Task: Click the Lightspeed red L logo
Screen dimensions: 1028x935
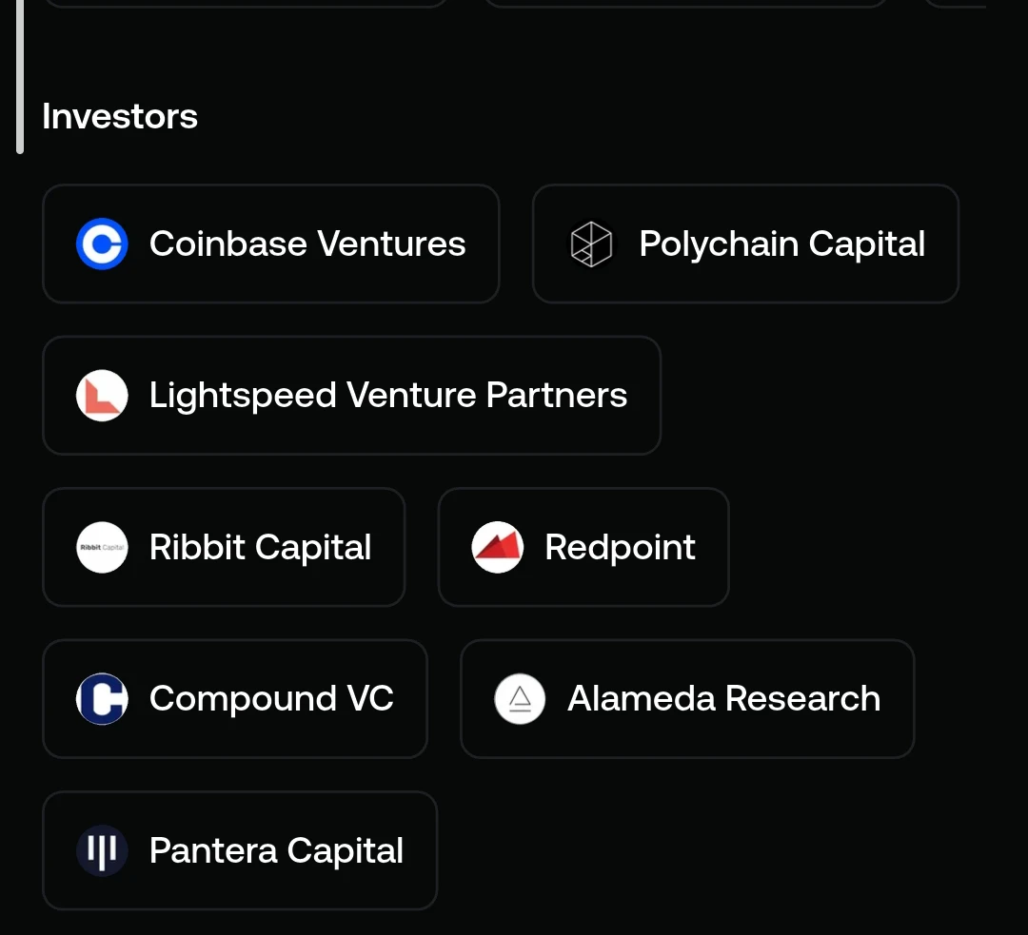Action: (102, 395)
